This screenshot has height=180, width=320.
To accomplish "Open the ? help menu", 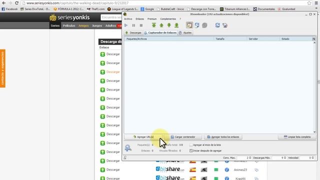I will tap(180, 19).
